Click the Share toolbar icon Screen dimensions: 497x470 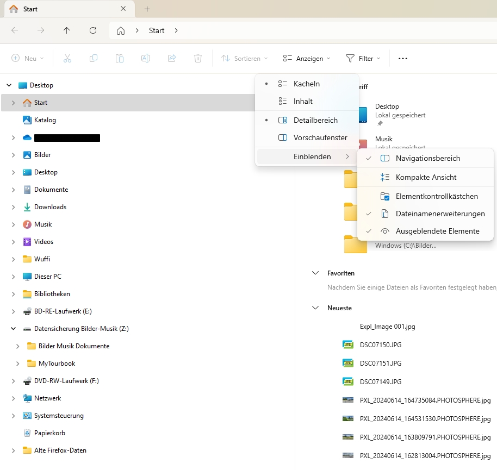[x=172, y=58]
